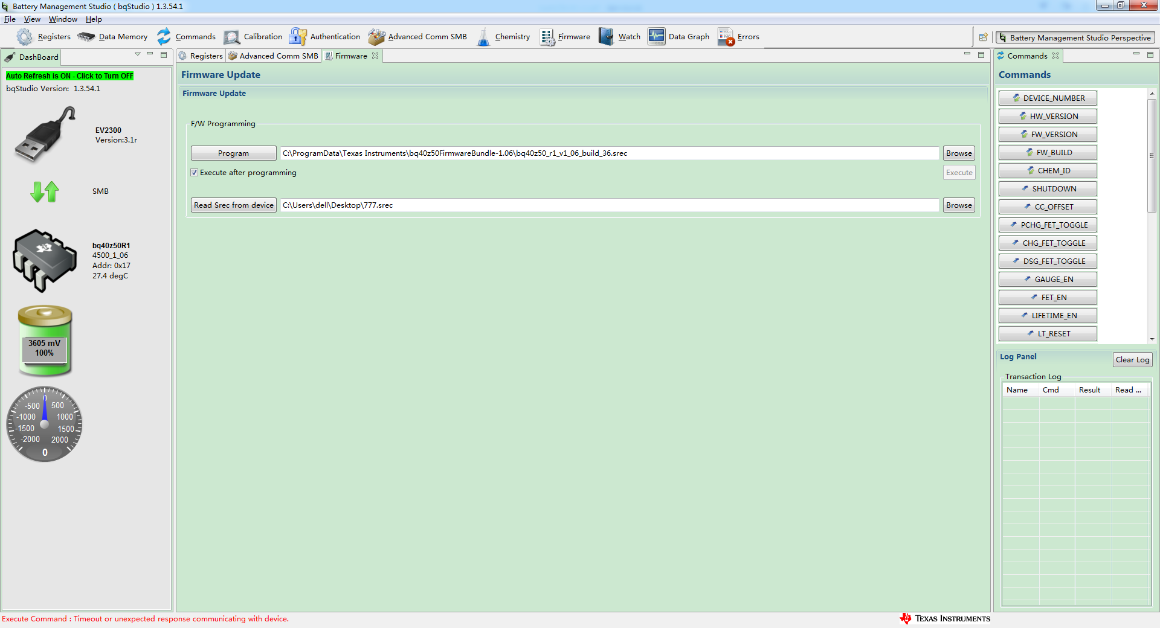Send the SHUTDOWN command
1160x628 pixels.
1048,189
